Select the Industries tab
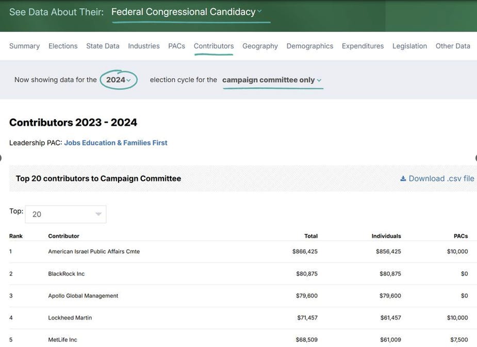 coord(143,46)
